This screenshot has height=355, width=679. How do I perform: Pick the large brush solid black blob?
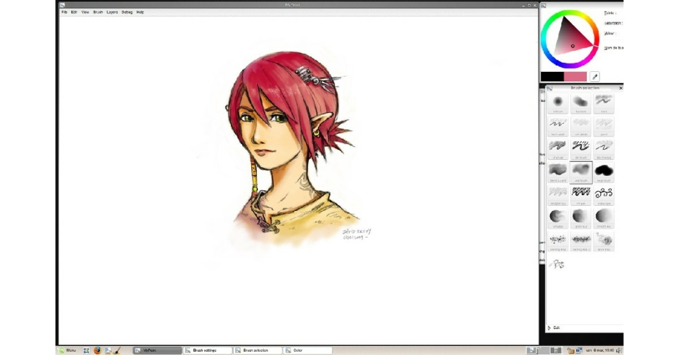pos(603,173)
